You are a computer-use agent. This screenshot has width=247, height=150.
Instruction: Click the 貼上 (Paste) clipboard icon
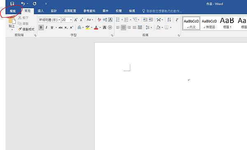click(x=12, y=20)
